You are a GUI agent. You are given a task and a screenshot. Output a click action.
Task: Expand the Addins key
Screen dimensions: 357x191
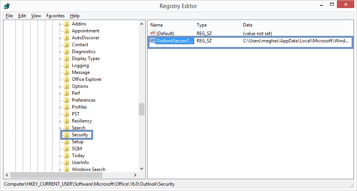(60, 24)
